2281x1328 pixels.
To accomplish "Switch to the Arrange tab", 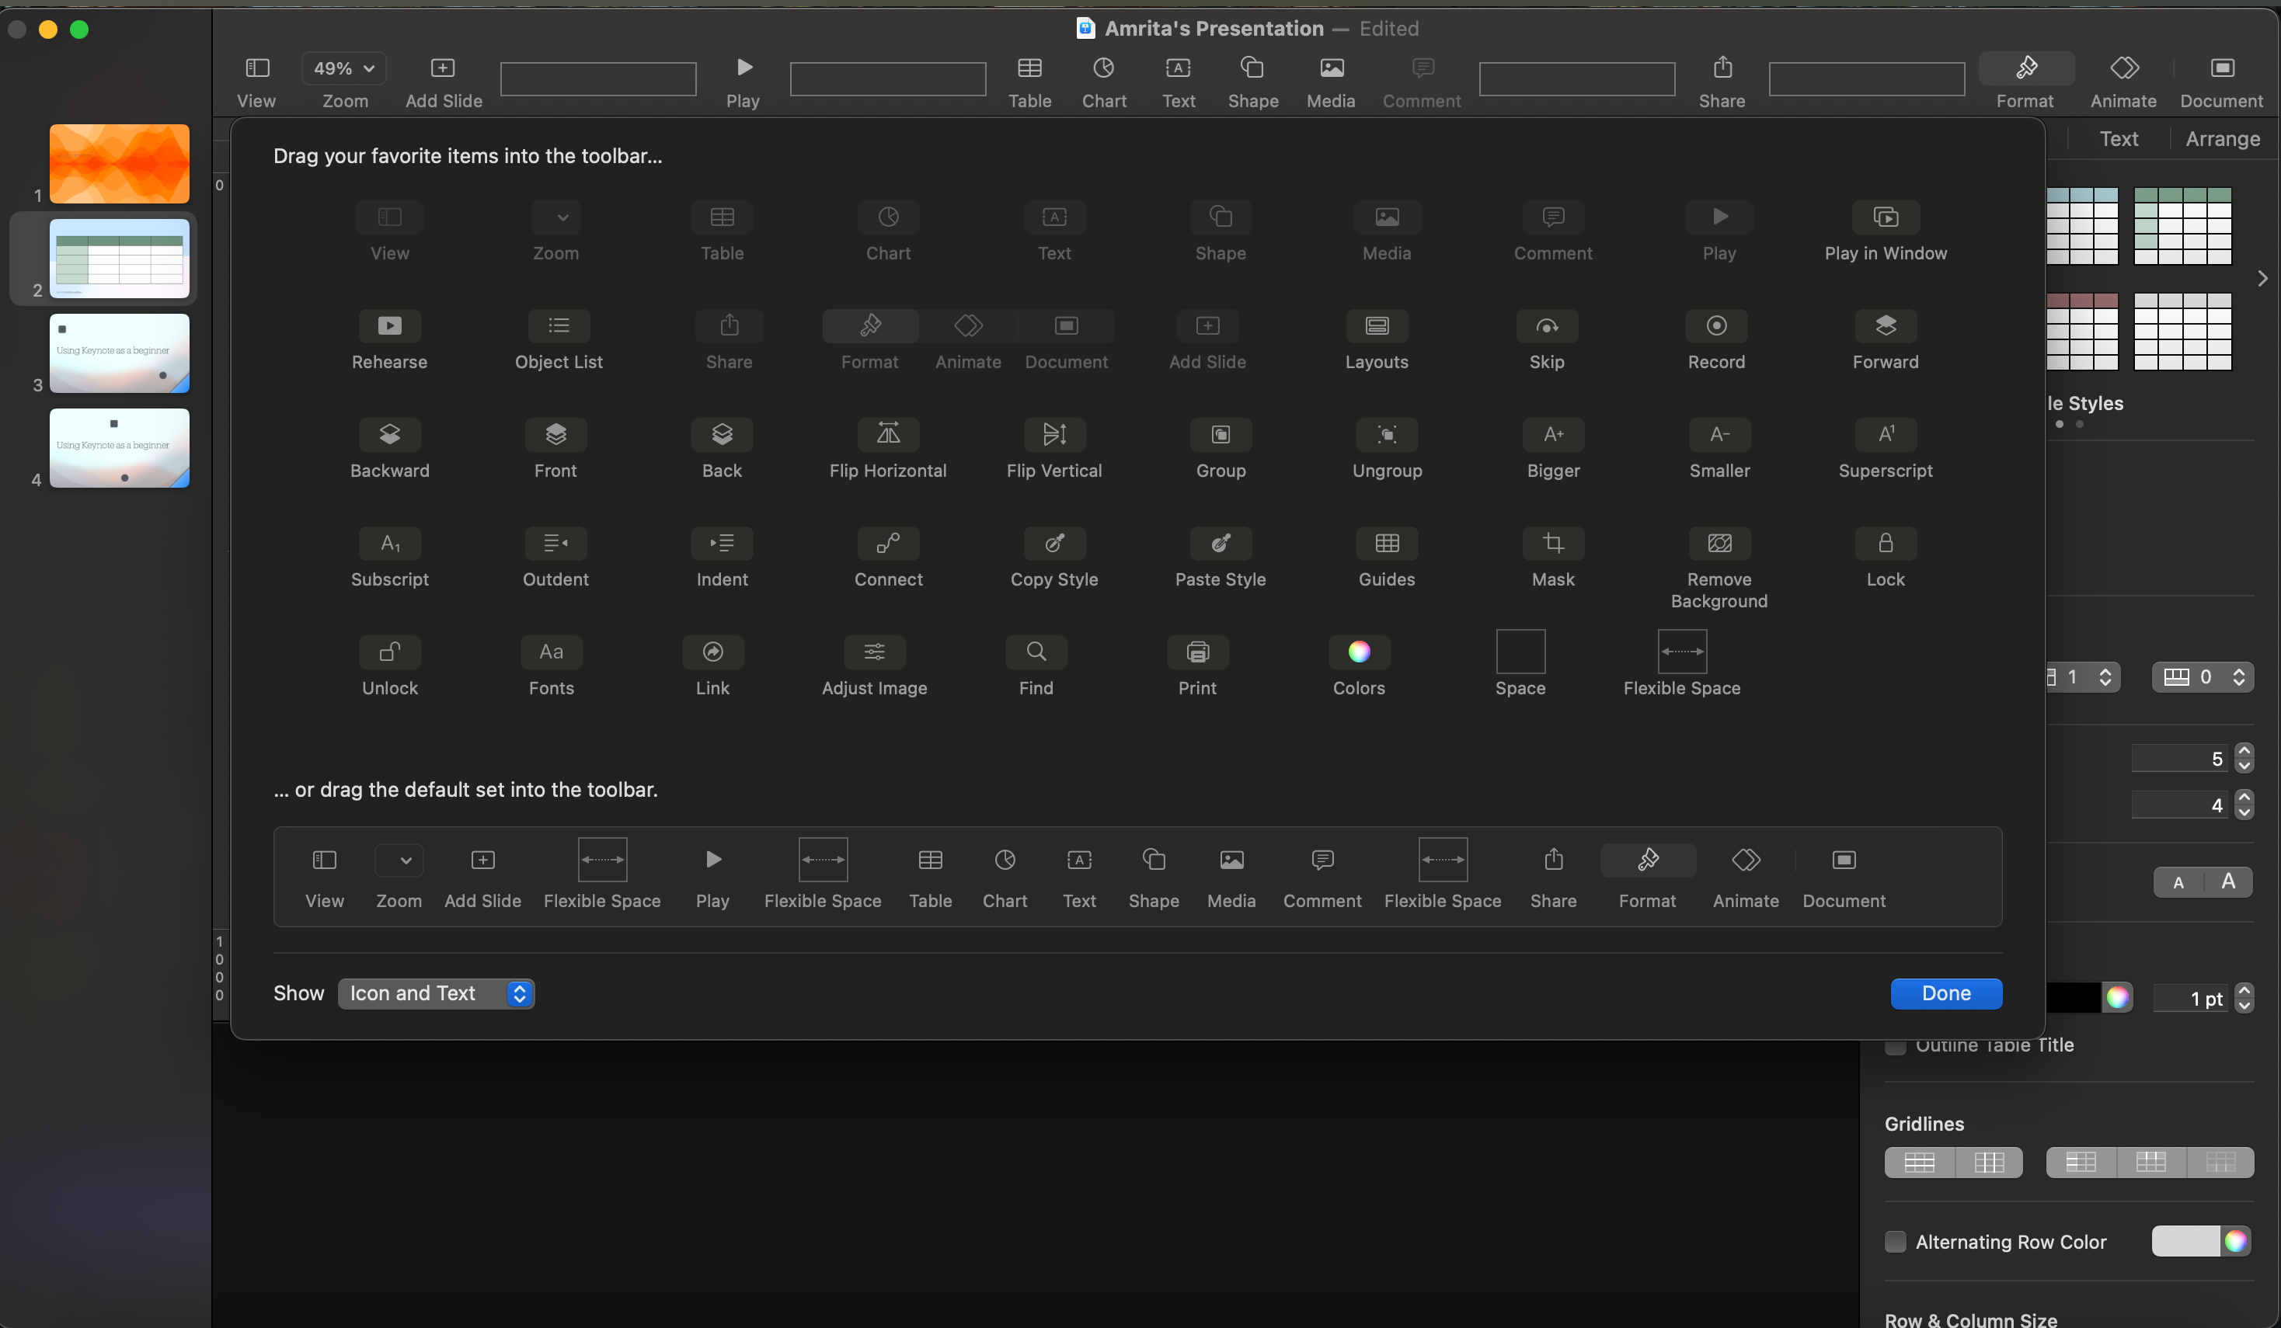I will pos(2224,139).
